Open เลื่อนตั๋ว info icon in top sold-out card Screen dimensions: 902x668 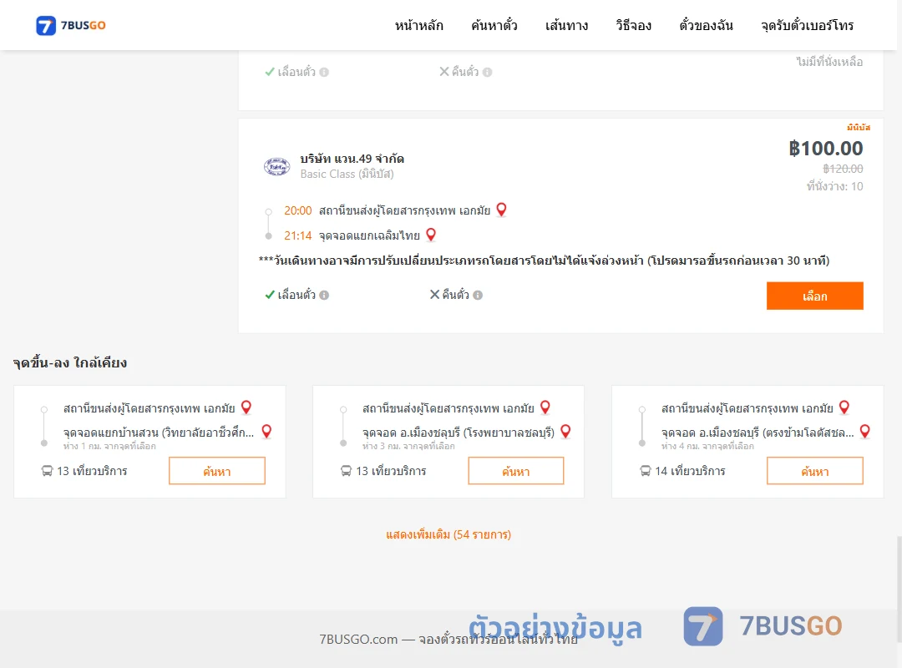point(324,73)
